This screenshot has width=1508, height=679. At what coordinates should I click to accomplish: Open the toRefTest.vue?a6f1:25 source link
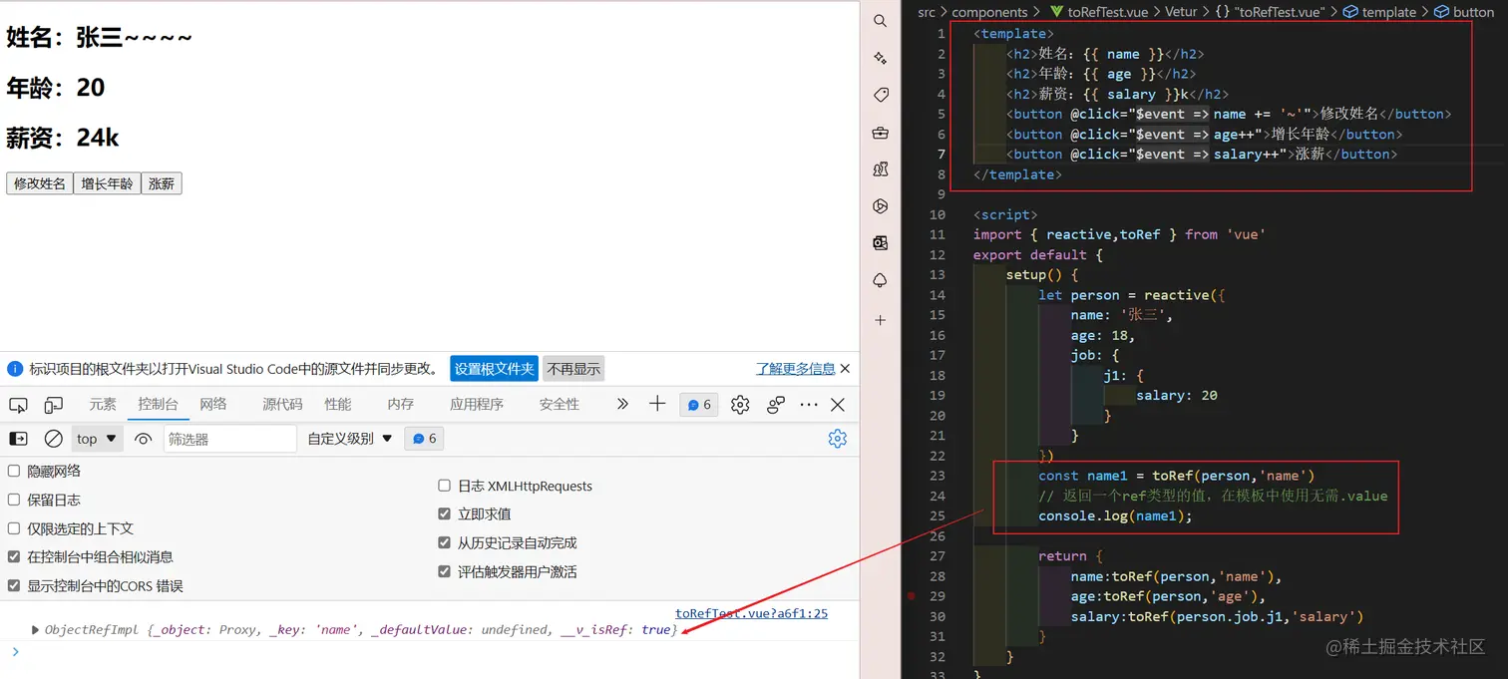[751, 614]
